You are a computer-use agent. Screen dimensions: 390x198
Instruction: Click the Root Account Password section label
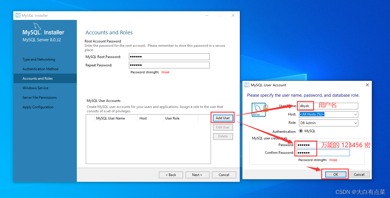point(103,41)
